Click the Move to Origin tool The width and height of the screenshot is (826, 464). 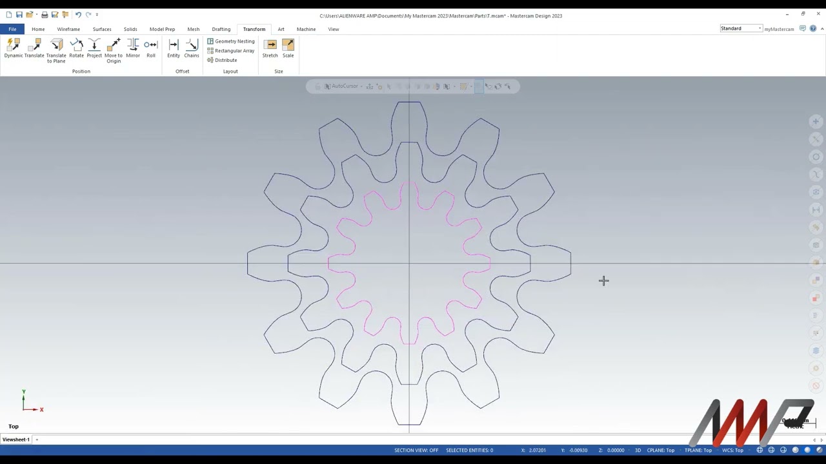[114, 51]
